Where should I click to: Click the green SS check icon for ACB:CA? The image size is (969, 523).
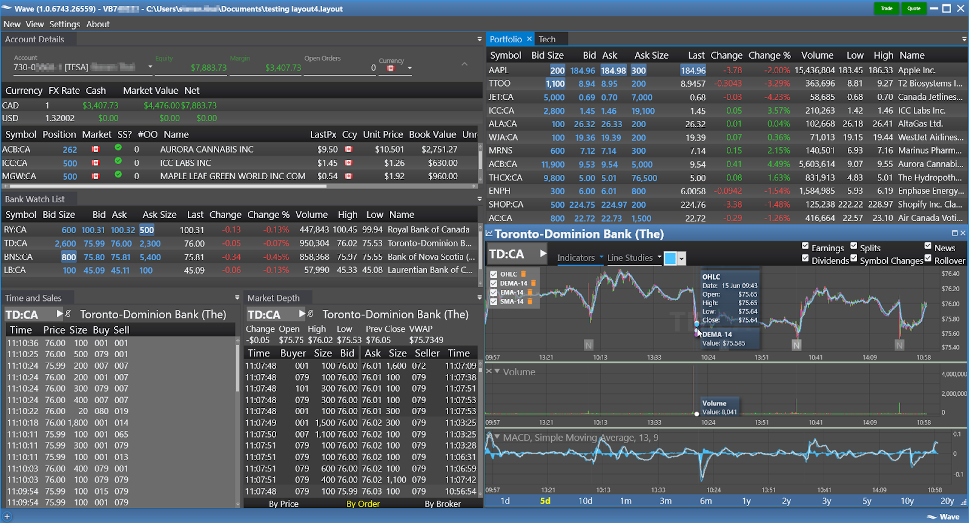118,148
